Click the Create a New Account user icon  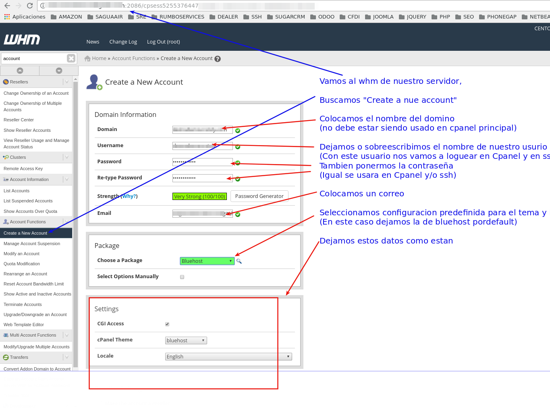tap(94, 82)
